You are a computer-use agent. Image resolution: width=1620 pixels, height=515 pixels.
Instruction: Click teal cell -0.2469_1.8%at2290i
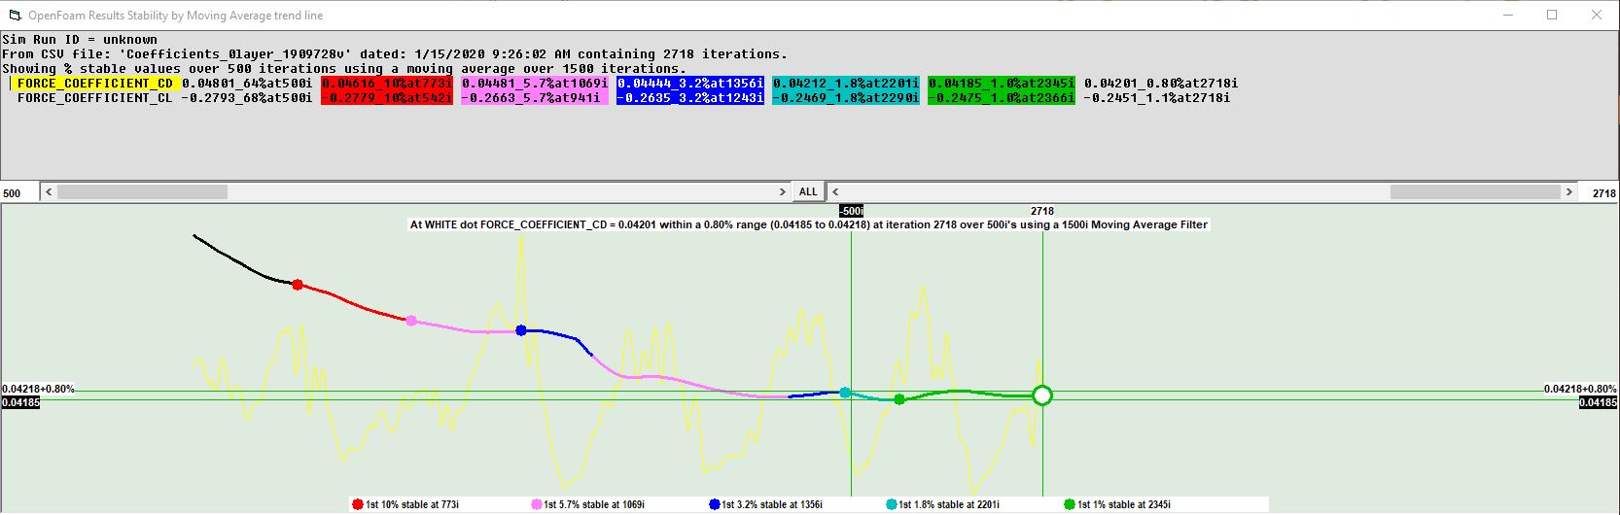[846, 98]
